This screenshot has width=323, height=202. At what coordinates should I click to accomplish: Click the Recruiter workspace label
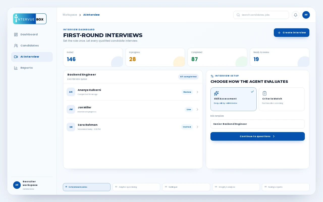coord(30,183)
